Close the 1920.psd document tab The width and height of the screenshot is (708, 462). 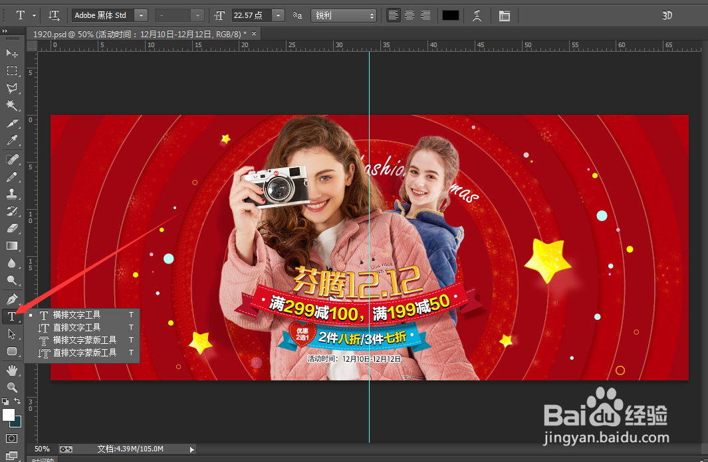pyautogui.click(x=254, y=33)
